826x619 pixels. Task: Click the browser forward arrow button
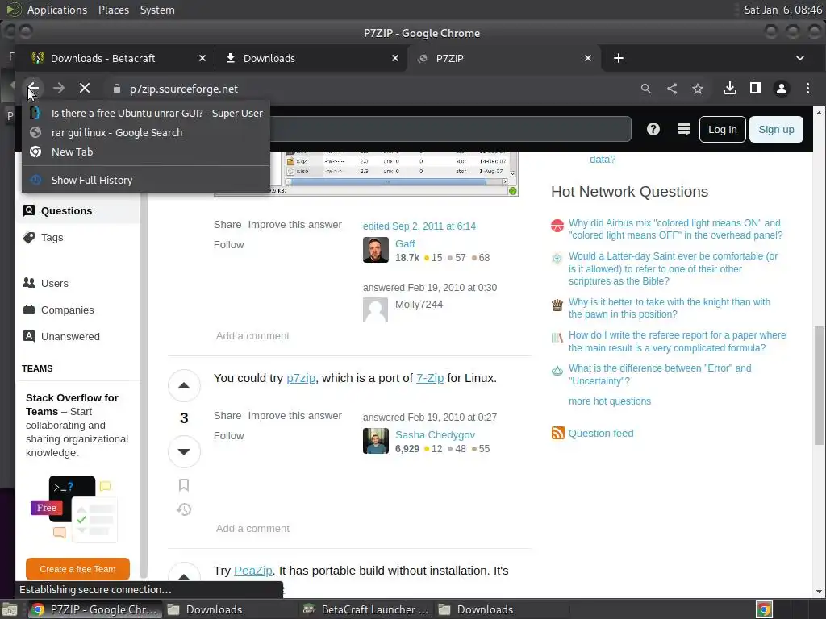59,89
